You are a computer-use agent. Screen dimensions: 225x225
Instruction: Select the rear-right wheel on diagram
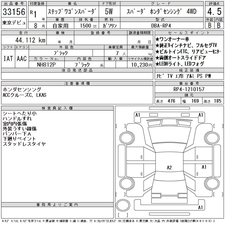pyautogui.click(x=212, y=183)
